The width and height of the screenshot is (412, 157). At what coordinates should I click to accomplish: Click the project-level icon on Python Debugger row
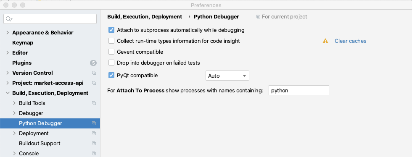tap(94, 123)
